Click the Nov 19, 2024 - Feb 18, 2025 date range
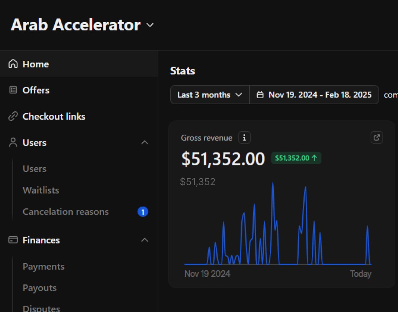The height and width of the screenshot is (312, 398). pyautogui.click(x=320, y=95)
